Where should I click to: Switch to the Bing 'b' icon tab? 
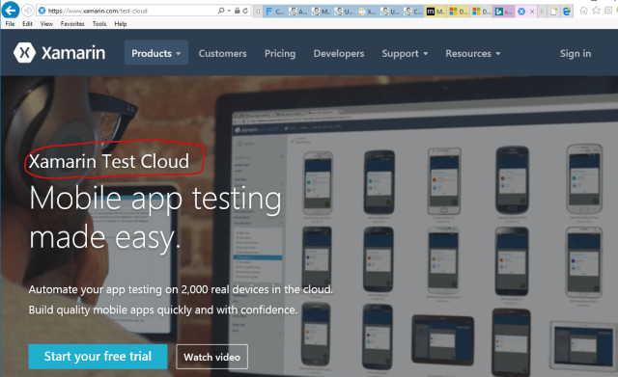coord(503,12)
